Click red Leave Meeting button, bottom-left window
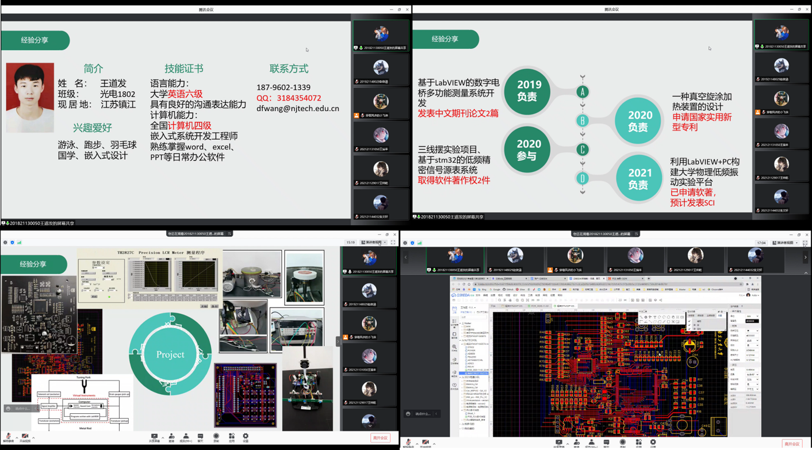 [380, 438]
